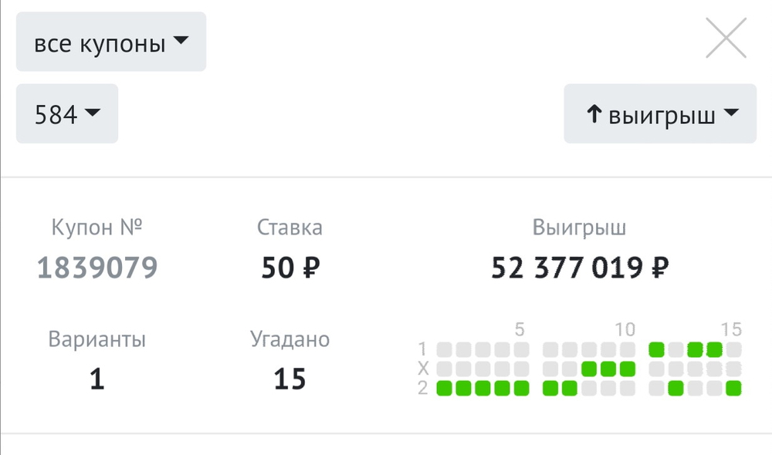Select the green square for event 8 in row X
Screen dimensions: 772x455
[587, 369]
